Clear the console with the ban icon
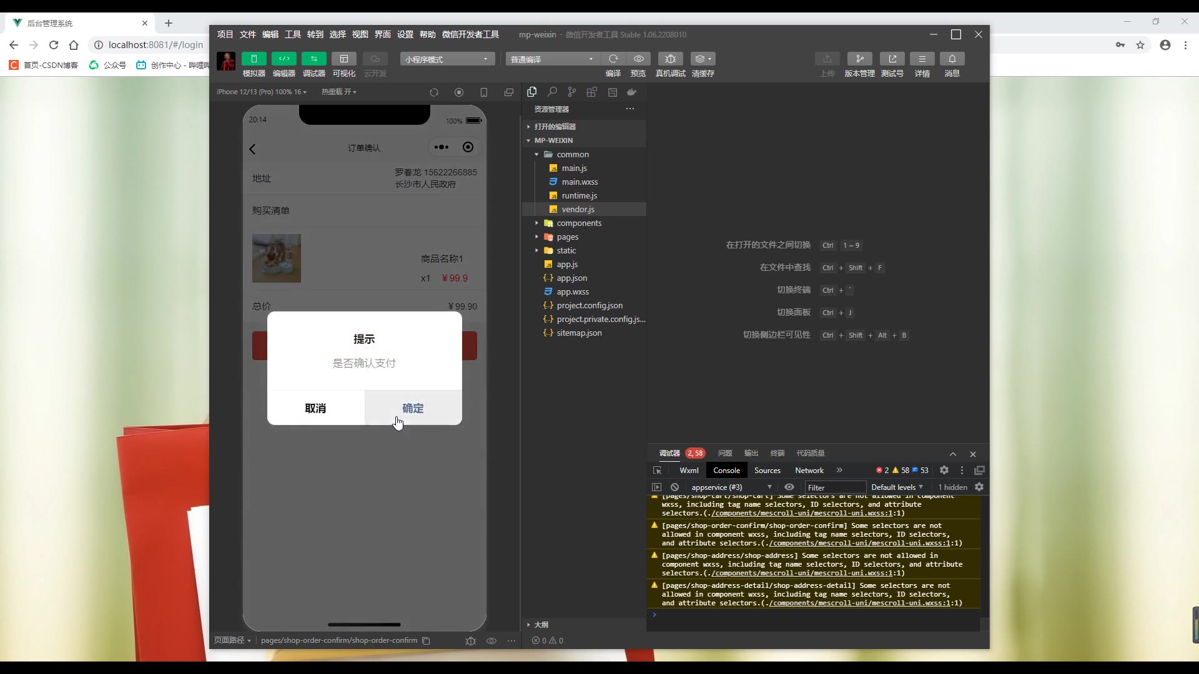Screen dimensions: 1199x674 [674, 487]
